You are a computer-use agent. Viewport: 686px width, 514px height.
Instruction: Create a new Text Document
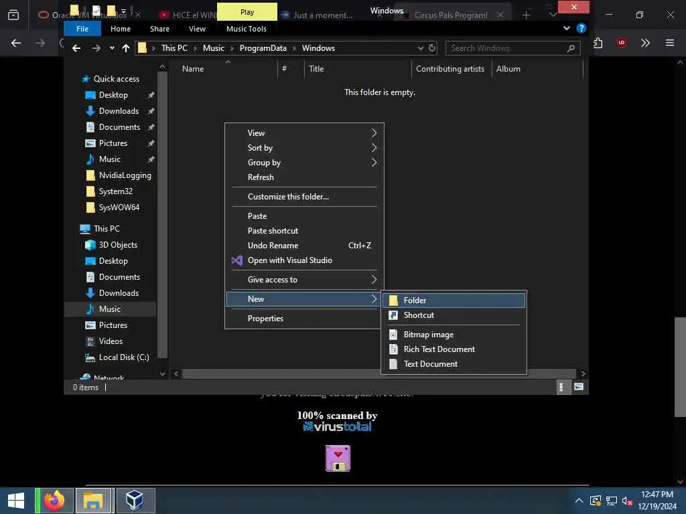[x=454, y=363]
